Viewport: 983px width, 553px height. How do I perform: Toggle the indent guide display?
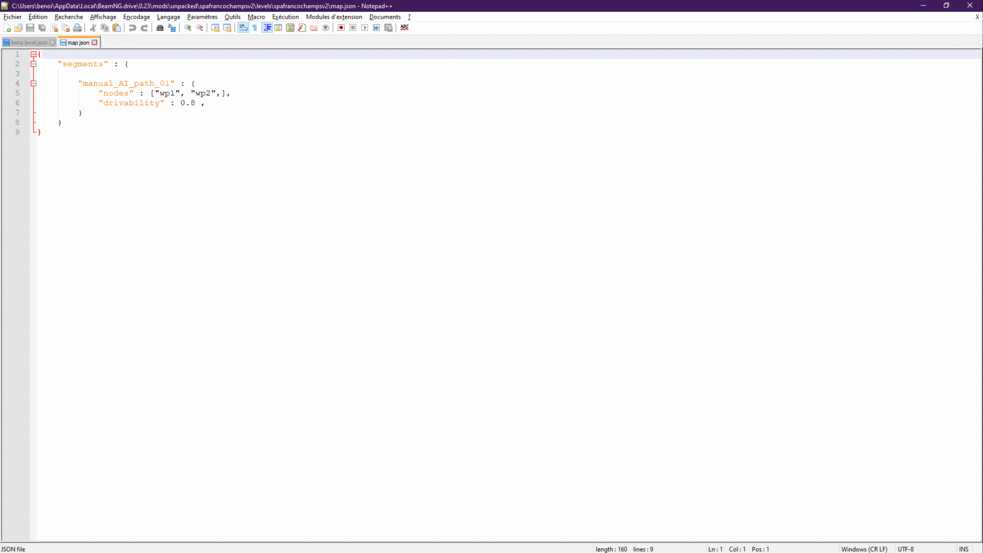pos(267,28)
